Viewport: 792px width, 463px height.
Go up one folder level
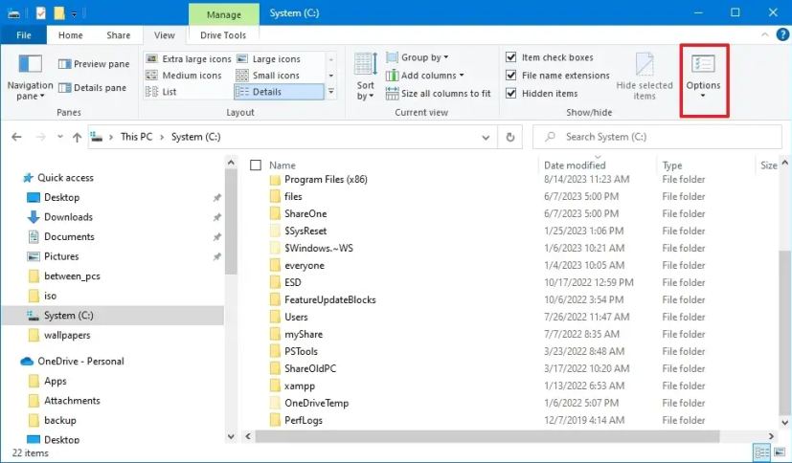77,137
